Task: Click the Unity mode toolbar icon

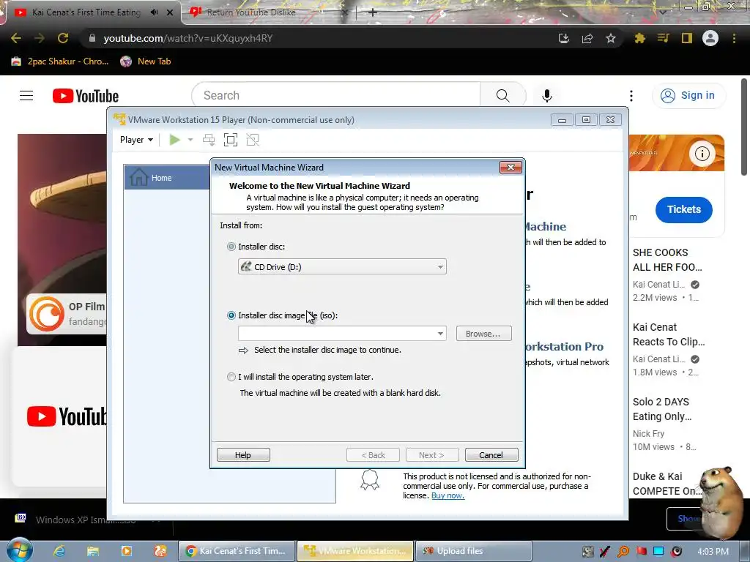Action: point(253,140)
